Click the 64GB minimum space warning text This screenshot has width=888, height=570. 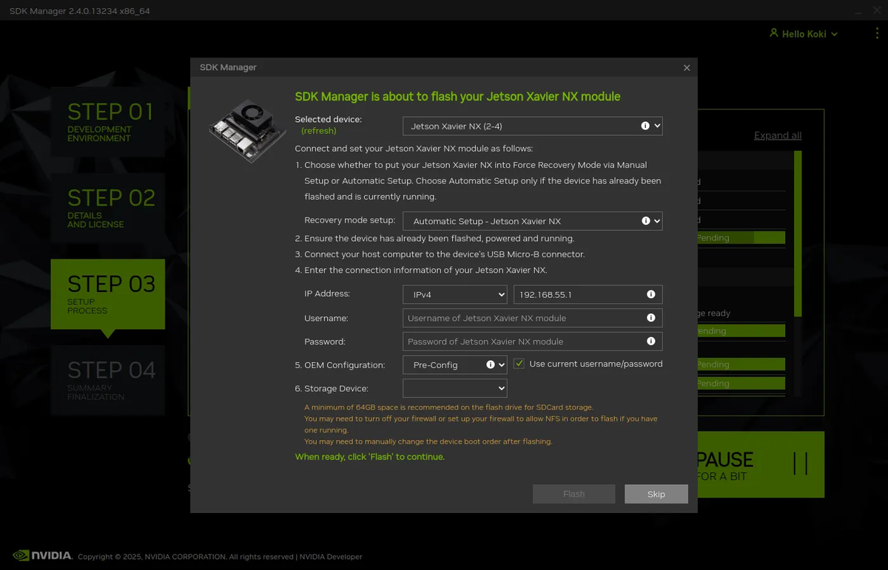point(448,407)
